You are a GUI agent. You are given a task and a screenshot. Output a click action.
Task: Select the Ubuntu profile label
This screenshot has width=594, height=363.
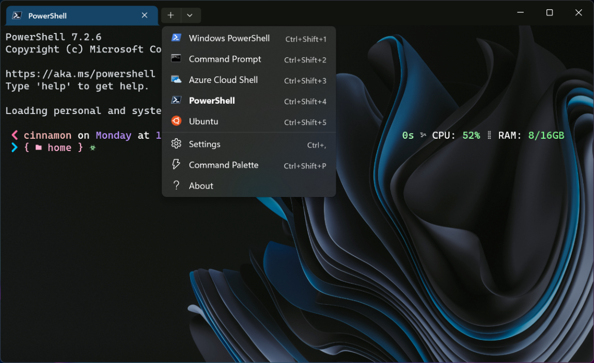coord(204,121)
